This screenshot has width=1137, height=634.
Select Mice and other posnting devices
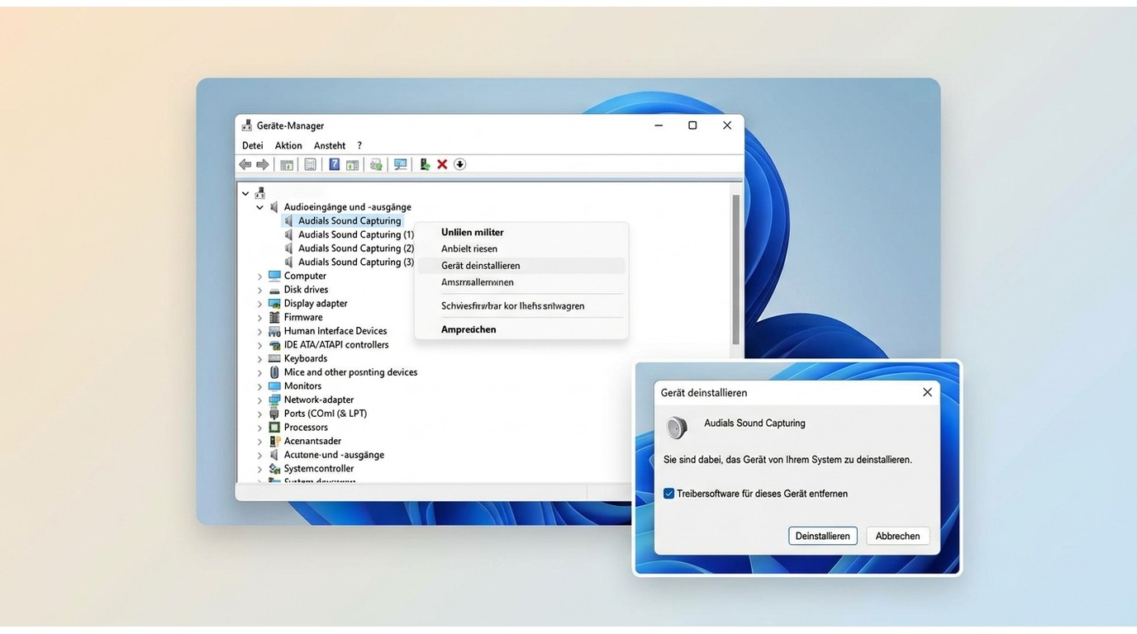[350, 372]
